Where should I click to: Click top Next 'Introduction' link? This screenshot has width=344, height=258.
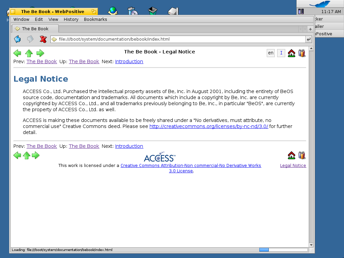pos(129,61)
